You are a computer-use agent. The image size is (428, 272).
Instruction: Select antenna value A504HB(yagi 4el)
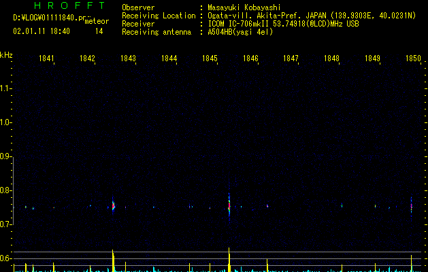[240, 32]
